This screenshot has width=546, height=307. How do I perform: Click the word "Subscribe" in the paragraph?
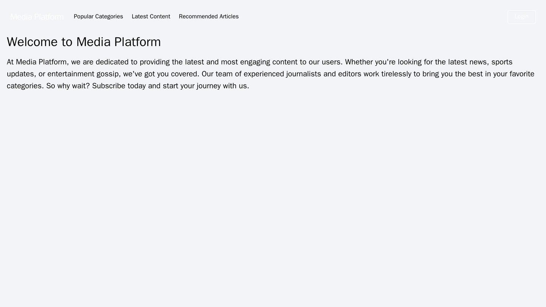108,86
